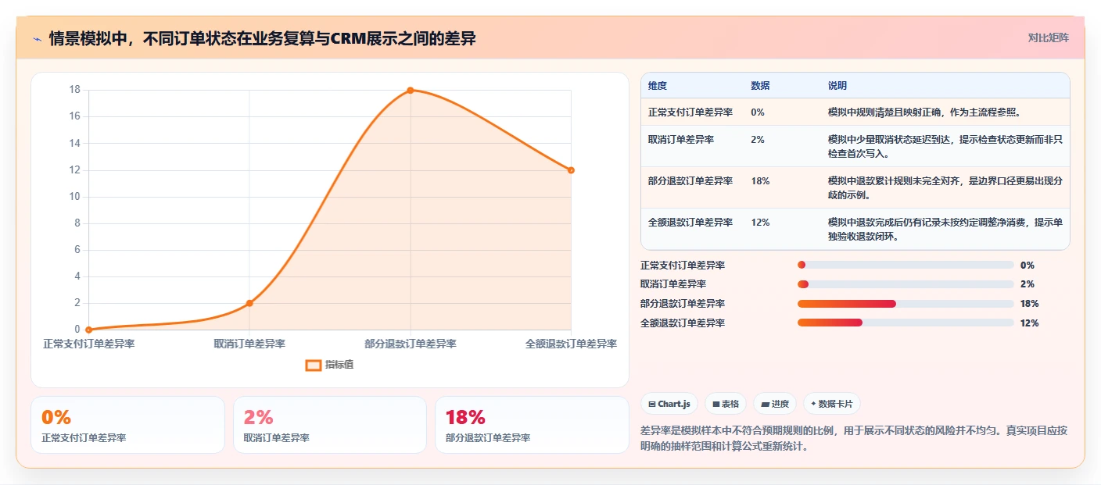The image size is (1101, 485).
Task: Click description starting 模拟中退款累计规则未完全对齐
Action: tap(945, 188)
